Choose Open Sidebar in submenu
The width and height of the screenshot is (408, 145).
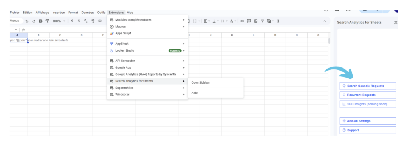click(x=216, y=82)
